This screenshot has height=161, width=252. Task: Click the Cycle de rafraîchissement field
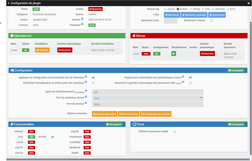point(148,92)
